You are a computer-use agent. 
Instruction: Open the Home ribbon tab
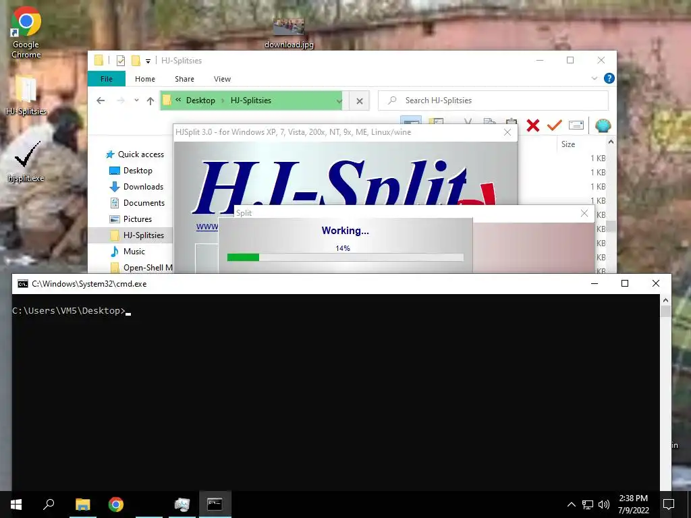(x=145, y=79)
